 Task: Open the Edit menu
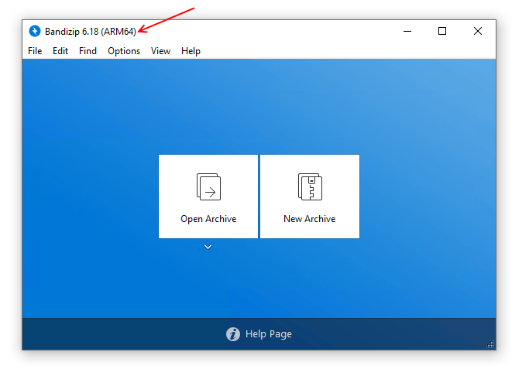[60, 51]
